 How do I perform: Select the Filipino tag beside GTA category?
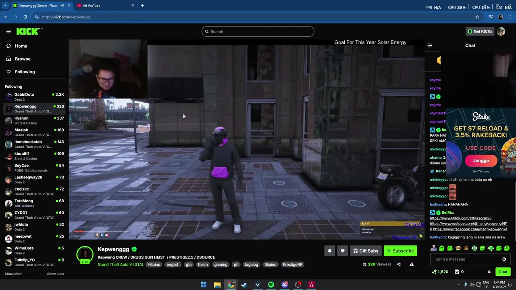[154, 265]
